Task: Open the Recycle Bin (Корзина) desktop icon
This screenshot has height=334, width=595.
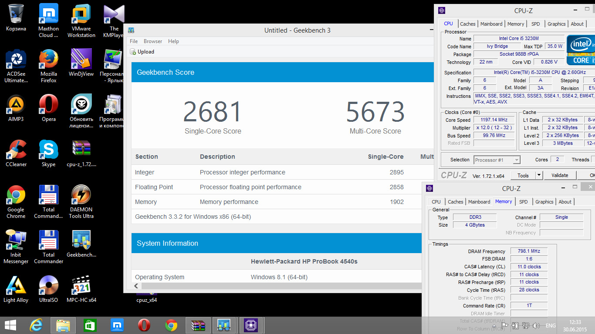Action: [16, 18]
